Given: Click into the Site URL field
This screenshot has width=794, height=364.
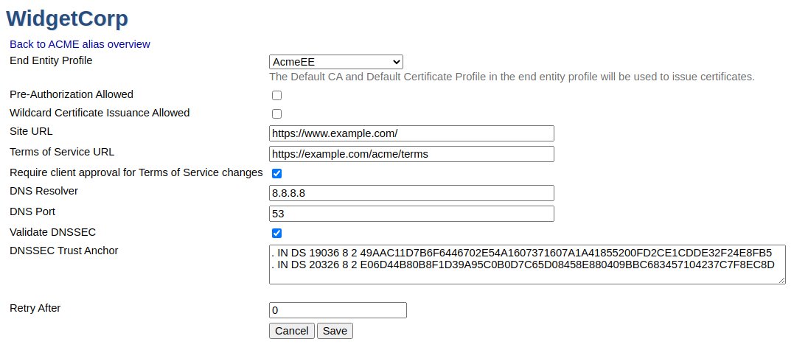Looking at the screenshot, I should click(411, 133).
